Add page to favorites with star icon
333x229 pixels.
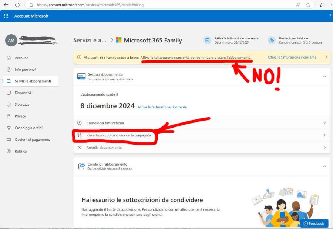(x=308, y=5)
